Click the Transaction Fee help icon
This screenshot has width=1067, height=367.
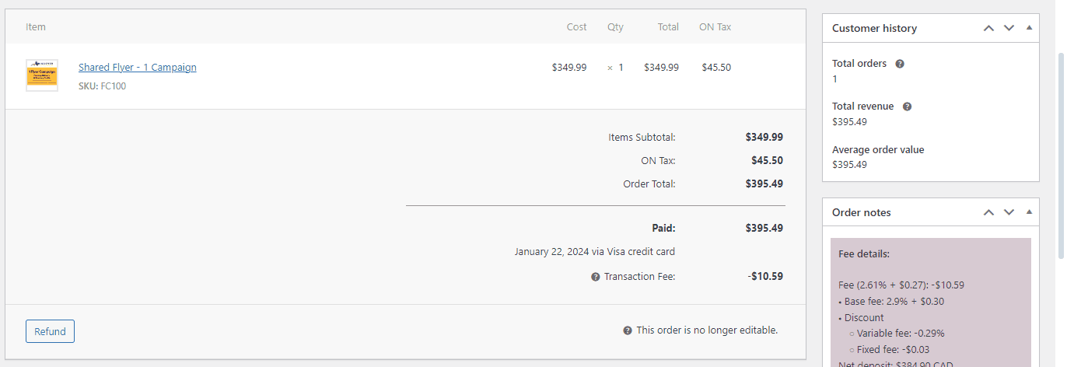point(596,277)
